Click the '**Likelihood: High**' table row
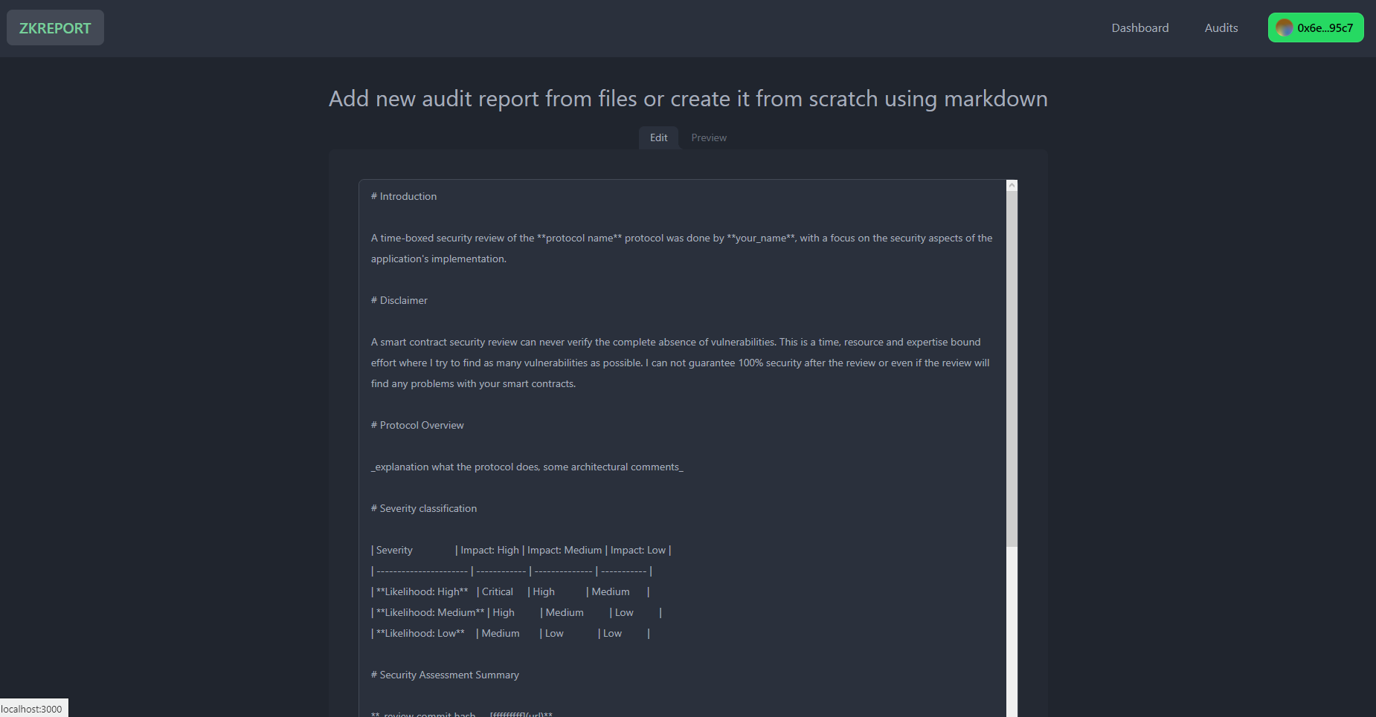This screenshot has width=1376, height=717. (510, 591)
